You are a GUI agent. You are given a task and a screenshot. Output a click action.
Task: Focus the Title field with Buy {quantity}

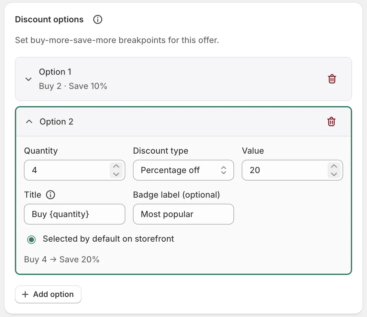(74, 214)
